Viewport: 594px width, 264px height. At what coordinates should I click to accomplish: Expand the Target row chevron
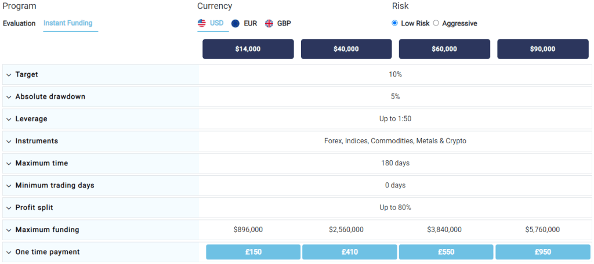[9, 75]
